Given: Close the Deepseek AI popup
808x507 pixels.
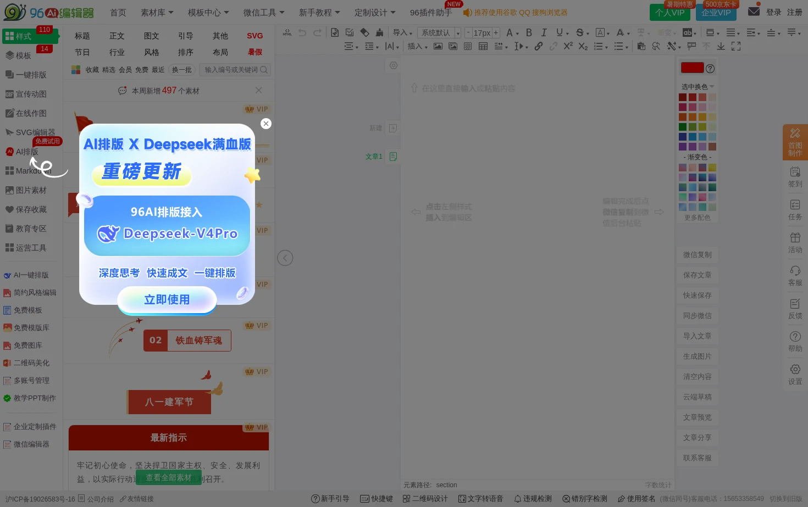Looking at the screenshot, I should pyautogui.click(x=266, y=124).
